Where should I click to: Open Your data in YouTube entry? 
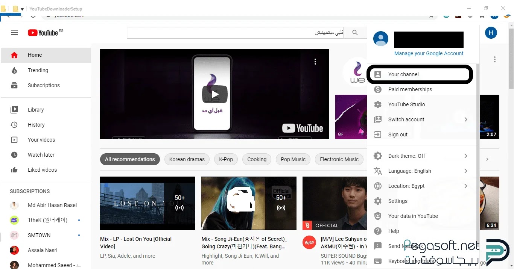click(422, 216)
